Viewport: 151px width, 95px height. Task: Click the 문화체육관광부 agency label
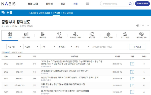point(46,67)
